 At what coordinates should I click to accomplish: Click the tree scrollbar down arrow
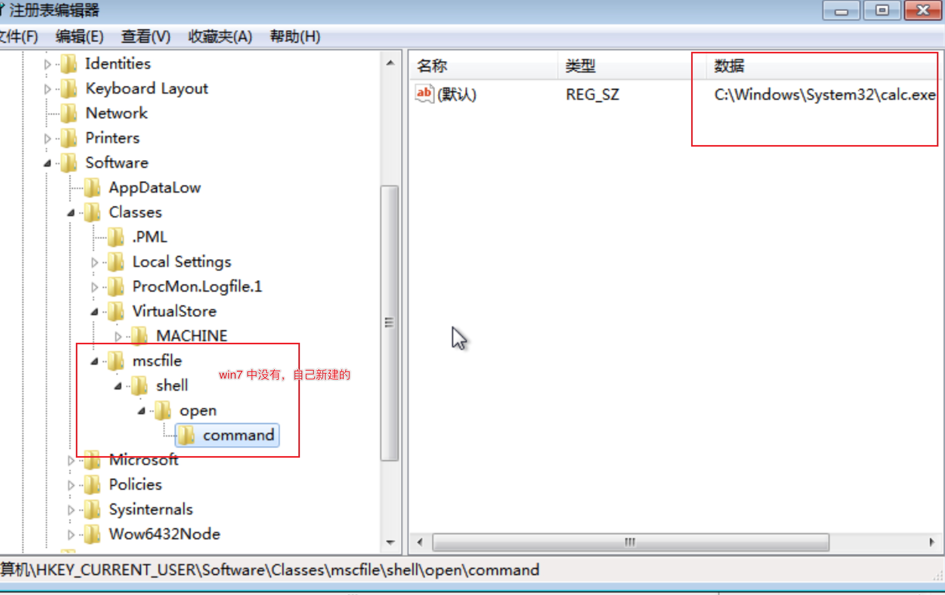click(x=390, y=542)
